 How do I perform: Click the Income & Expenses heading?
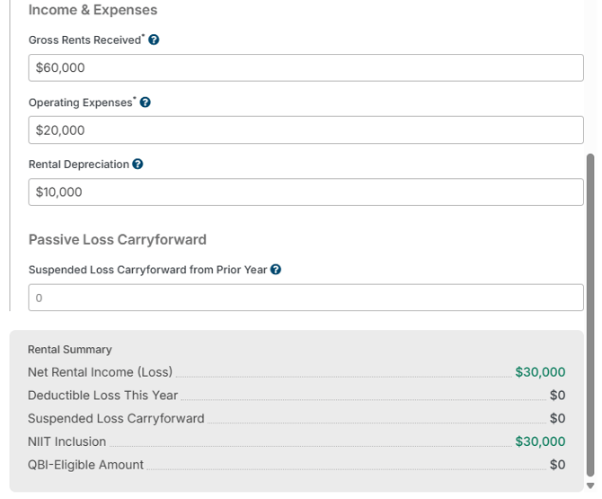click(93, 10)
